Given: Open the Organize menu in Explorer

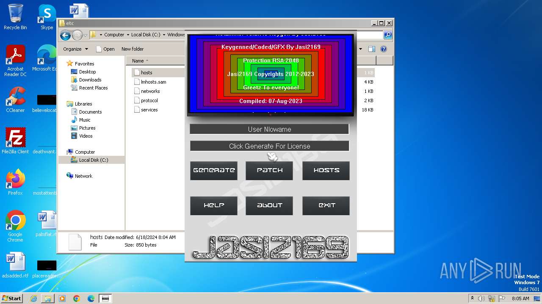Looking at the screenshot, I should click(75, 49).
